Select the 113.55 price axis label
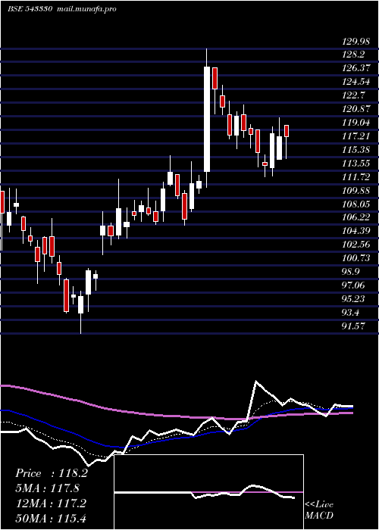Viewport: 379px width, 530px height. coord(356,164)
